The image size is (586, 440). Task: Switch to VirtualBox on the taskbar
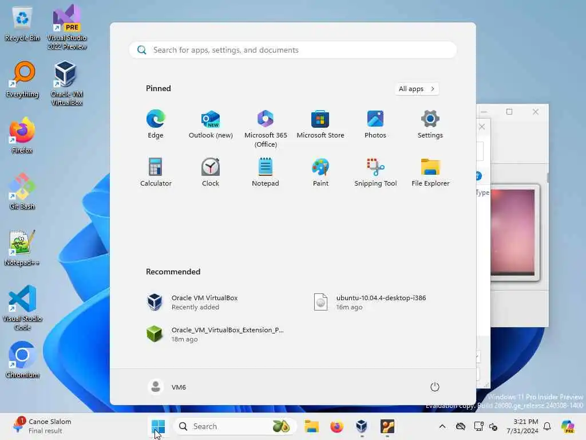[x=362, y=426]
